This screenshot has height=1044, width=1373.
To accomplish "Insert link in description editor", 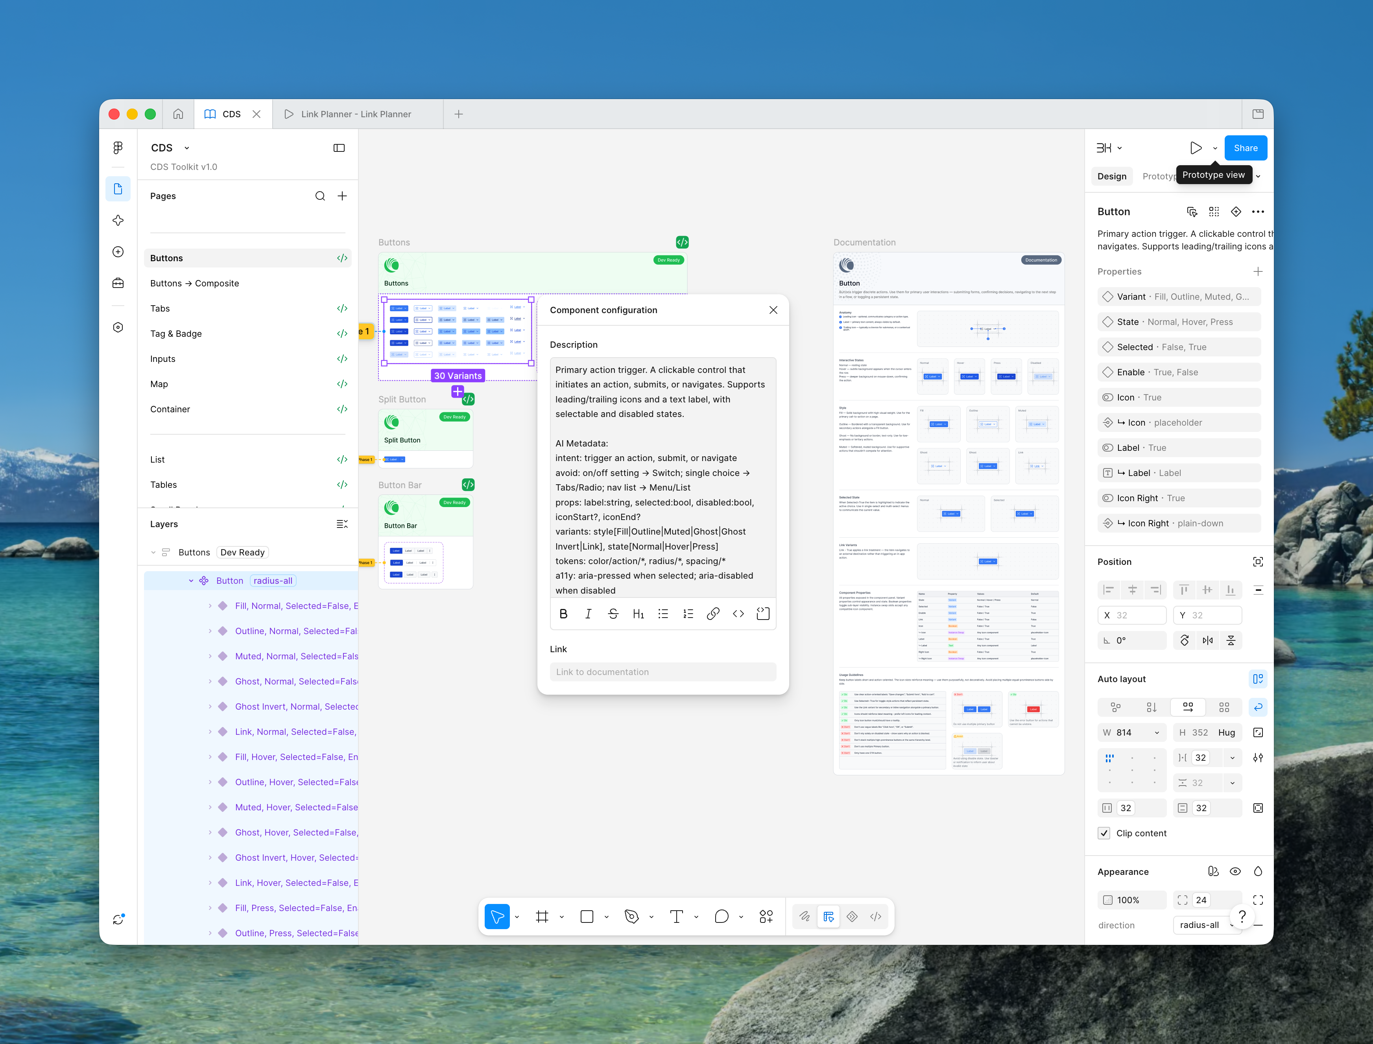I will [x=713, y=614].
